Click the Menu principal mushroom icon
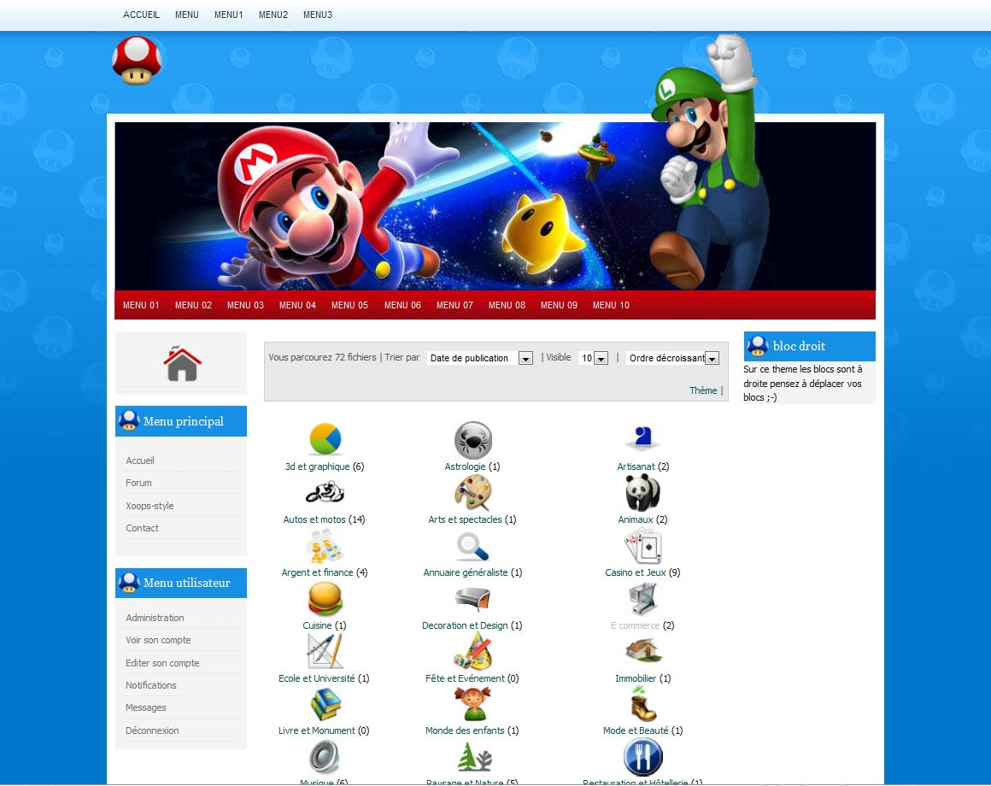 pyautogui.click(x=129, y=421)
